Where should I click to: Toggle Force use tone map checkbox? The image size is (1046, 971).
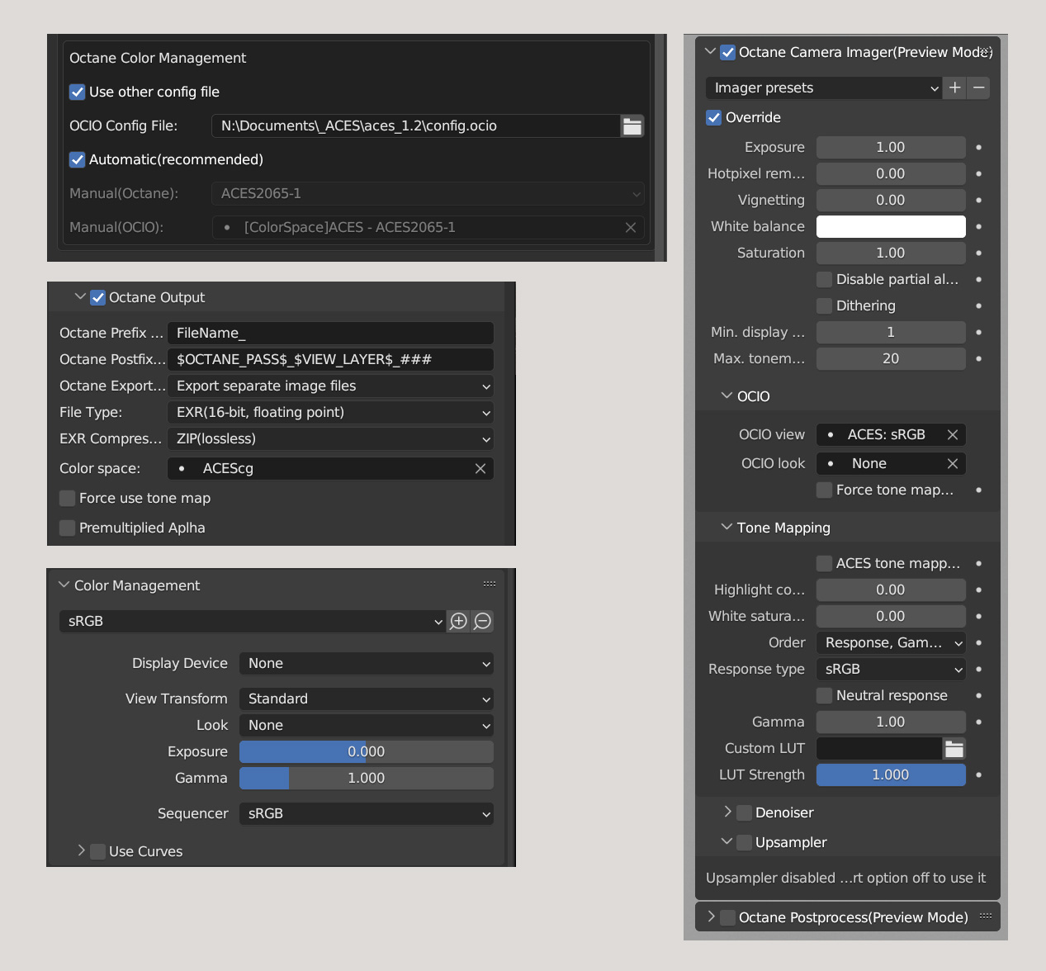(68, 499)
